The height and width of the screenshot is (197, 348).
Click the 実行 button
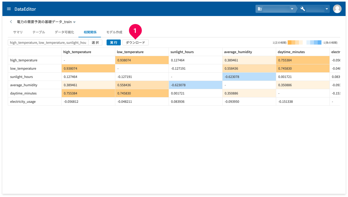click(x=114, y=42)
